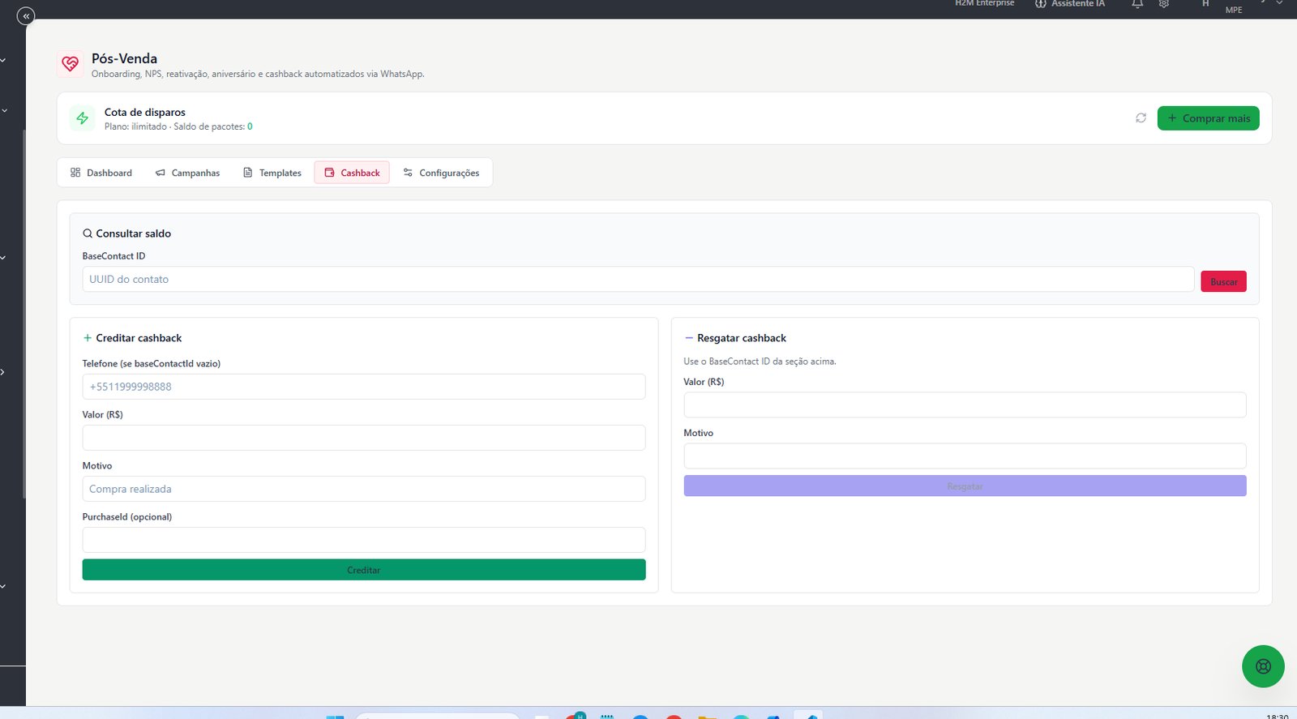Click the H user avatar in the top bar
Viewport: 1297px width, 719px height.
tap(1205, 4)
